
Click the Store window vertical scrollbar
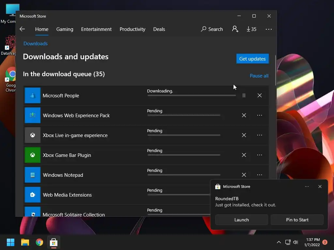click(276, 70)
